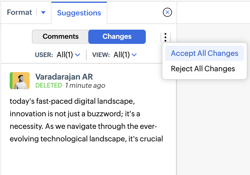Viewport: 250px width, 175px height.
Task: Click the green DELETED status label
Action: click(x=48, y=85)
